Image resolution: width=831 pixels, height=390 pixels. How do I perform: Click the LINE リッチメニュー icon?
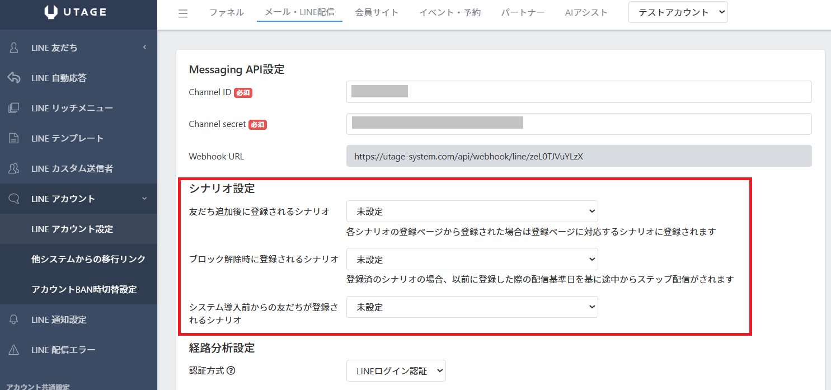15,109
